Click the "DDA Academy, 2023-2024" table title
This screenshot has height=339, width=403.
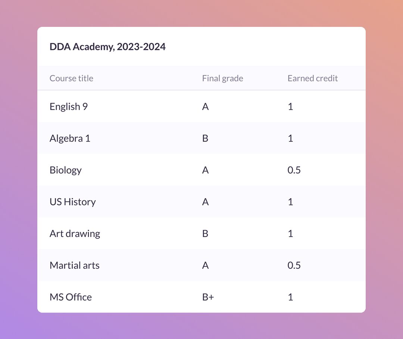pyautogui.click(x=107, y=47)
